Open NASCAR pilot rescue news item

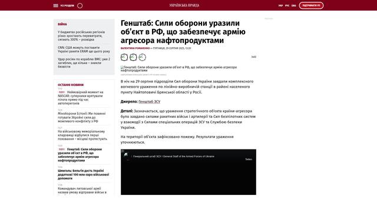point(80,98)
